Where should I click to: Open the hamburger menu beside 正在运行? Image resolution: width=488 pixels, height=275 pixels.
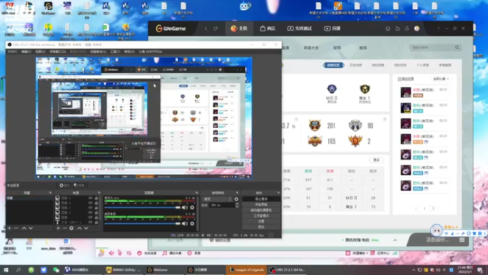[x=462, y=240]
